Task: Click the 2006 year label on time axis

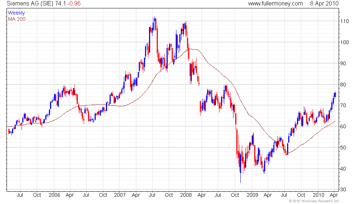Action: [x=54, y=195]
